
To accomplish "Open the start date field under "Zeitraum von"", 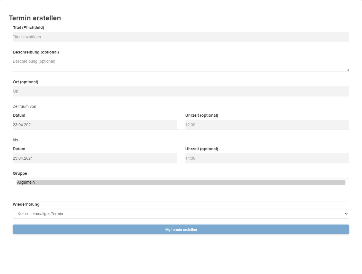I will [95, 125].
